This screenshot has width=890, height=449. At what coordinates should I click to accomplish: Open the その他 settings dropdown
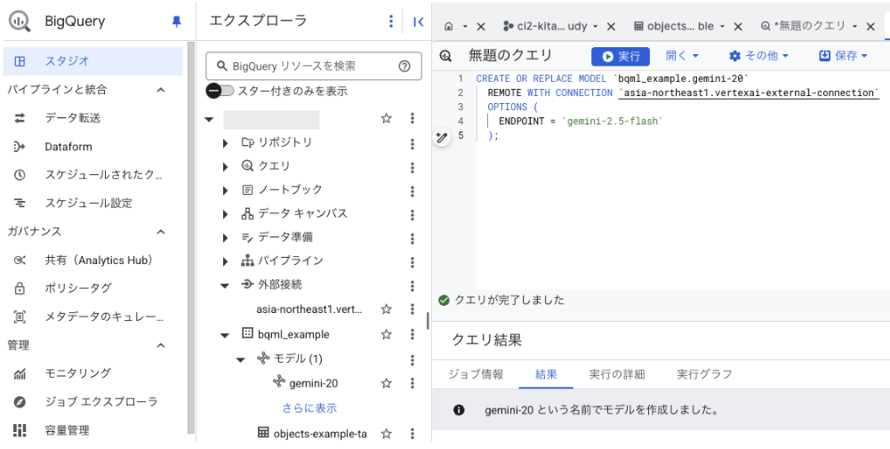coord(759,56)
